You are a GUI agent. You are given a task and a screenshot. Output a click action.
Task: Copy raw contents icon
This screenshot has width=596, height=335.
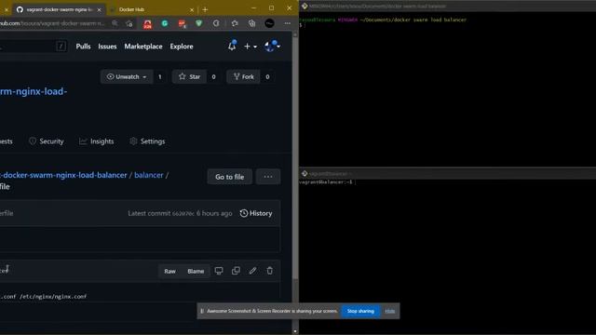(x=236, y=271)
